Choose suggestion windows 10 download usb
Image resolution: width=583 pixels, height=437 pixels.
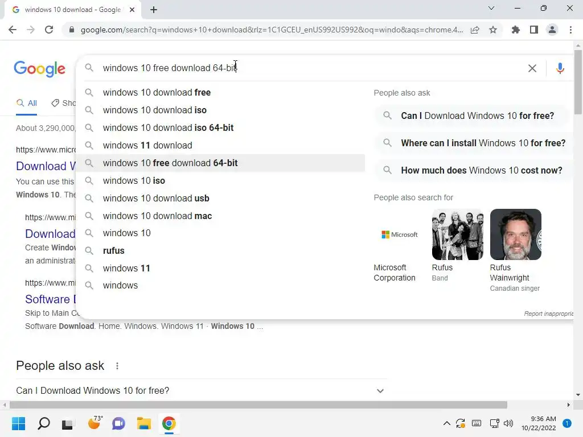pos(220,199)
